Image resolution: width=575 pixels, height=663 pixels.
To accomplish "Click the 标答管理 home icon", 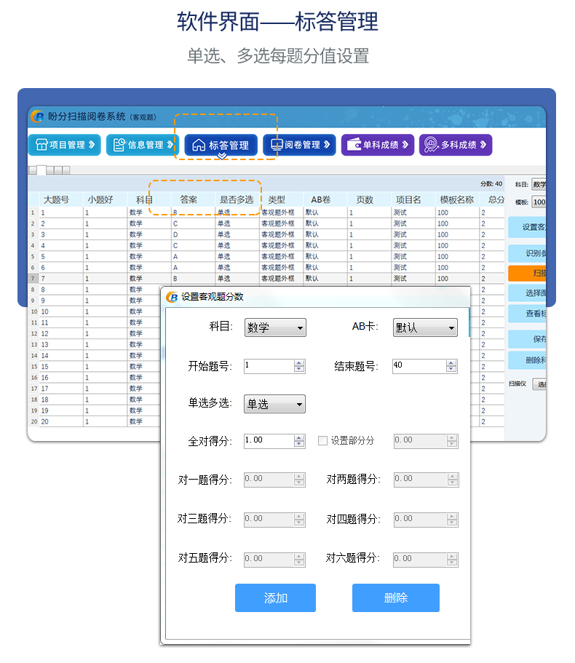I will (198, 145).
